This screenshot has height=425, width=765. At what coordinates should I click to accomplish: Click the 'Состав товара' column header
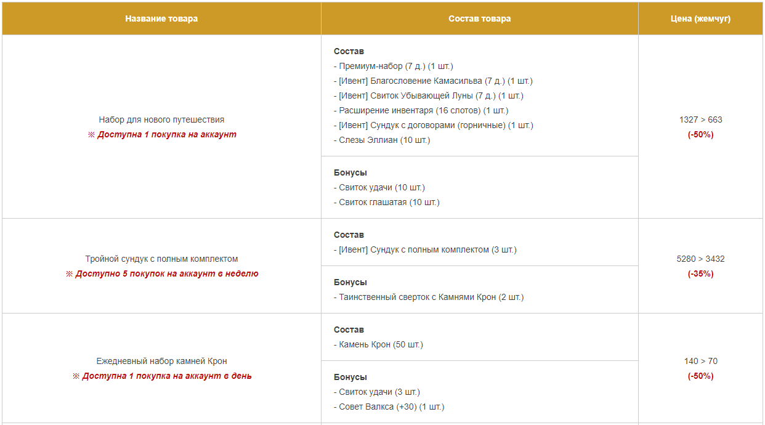click(479, 18)
